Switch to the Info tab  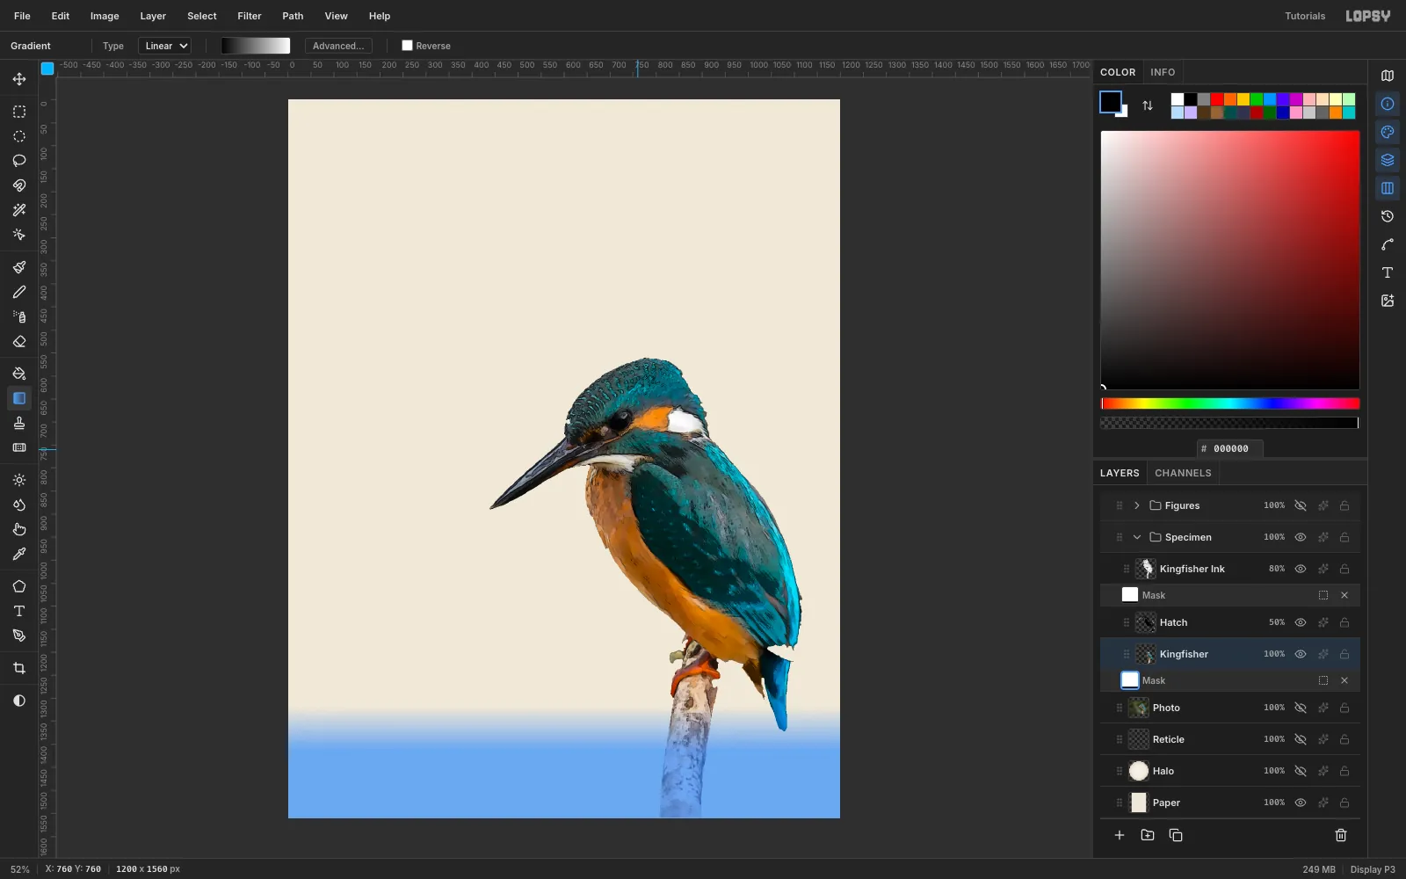pyautogui.click(x=1163, y=72)
